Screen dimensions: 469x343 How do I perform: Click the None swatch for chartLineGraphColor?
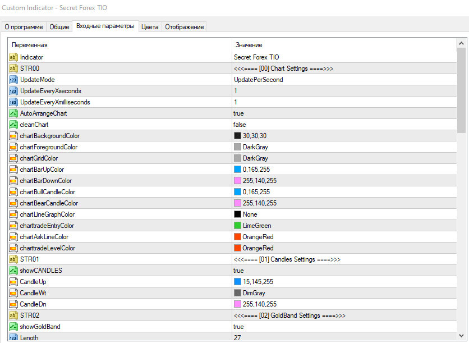click(x=237, y=214)
